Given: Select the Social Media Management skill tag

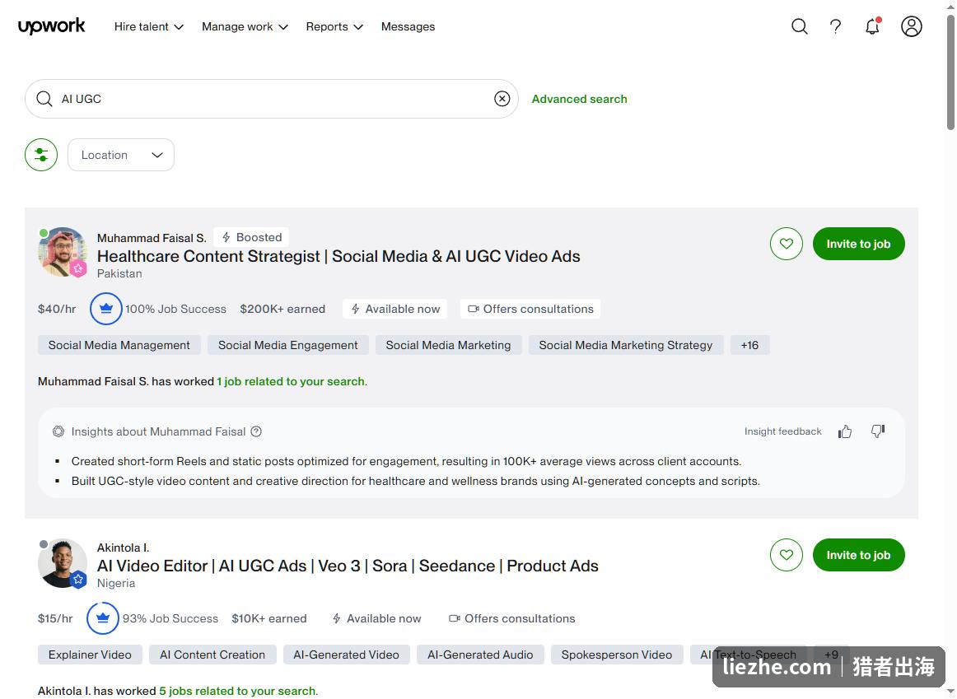Looking at the screenshot, I should click(119, 345).
